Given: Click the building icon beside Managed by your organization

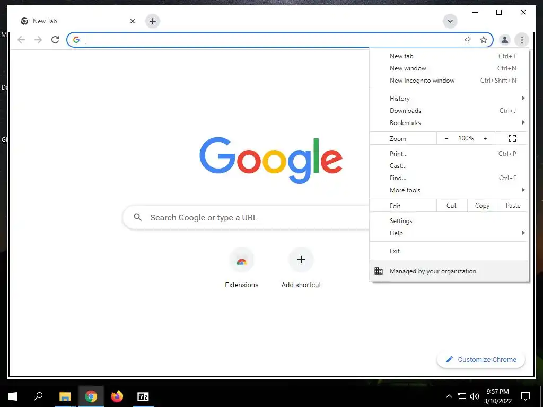Looking at the screenshot, I should 379,271.
